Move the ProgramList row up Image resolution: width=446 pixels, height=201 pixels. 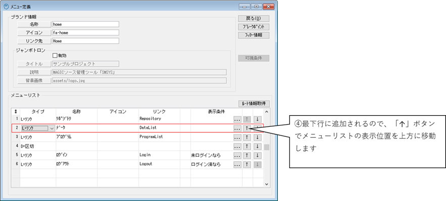click(246, 137)
